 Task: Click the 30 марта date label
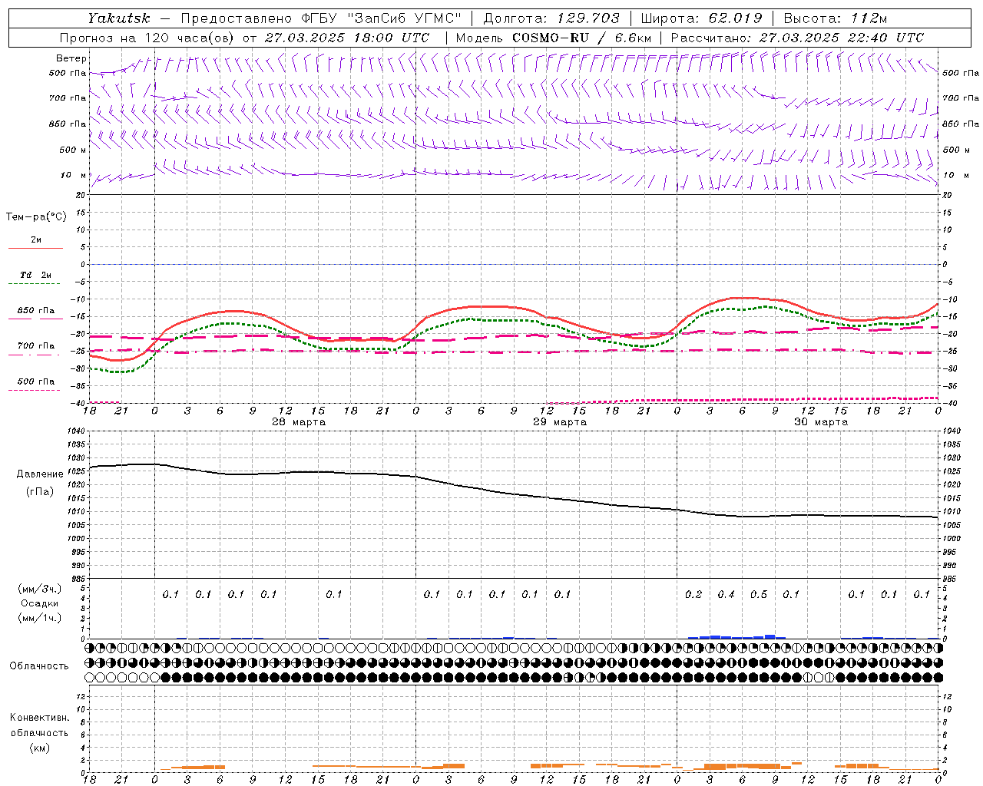[x=821, y=422]
